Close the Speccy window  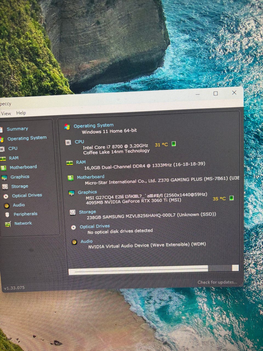(234, 93)
